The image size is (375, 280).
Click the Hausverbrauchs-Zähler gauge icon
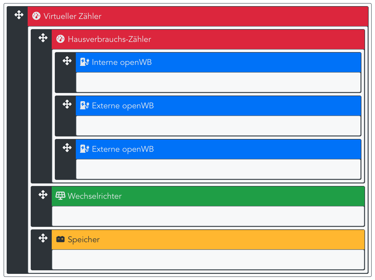[x=60, y=39]
